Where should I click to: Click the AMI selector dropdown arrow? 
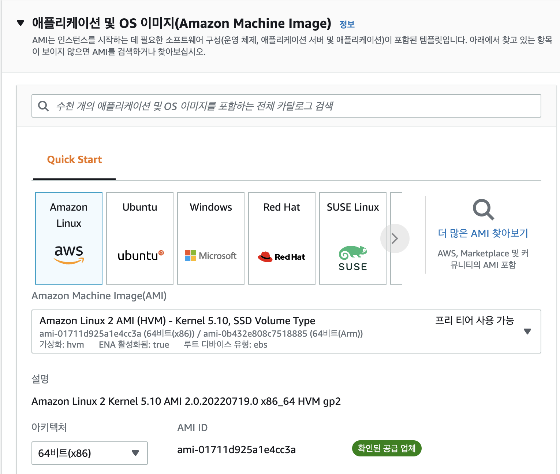[527, 332]
